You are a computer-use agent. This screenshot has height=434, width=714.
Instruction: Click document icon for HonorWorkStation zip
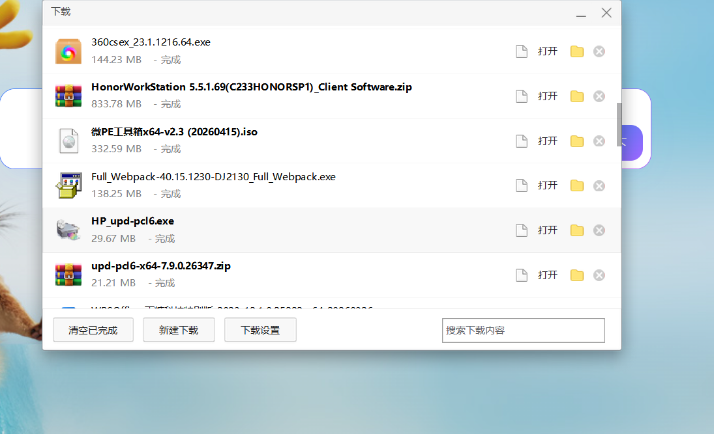coord(522,96)
